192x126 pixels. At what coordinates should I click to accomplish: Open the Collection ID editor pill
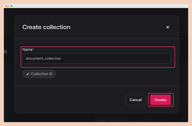tap(39, 74)
